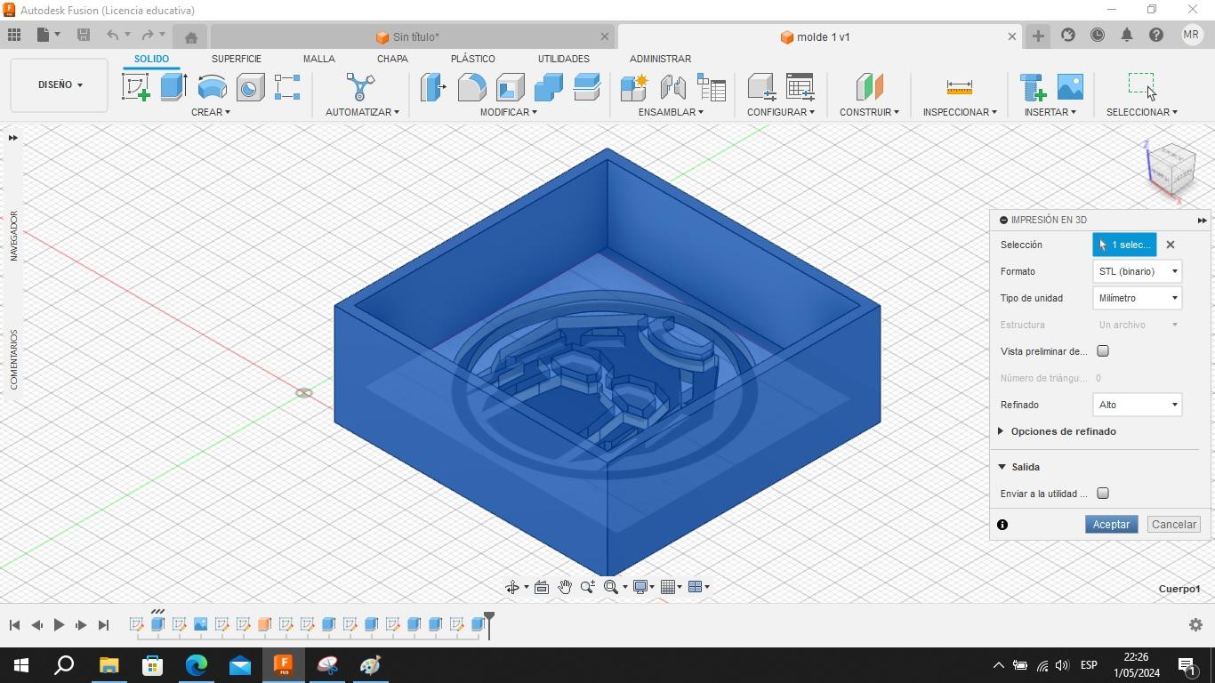Play the timeline
The image size is (1215, 683).
pyautogui.click(x=59, y=625)
